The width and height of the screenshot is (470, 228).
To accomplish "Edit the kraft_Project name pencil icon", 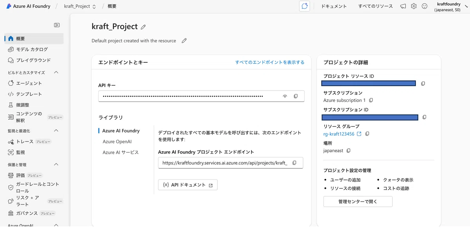I will tap(143, 27).
